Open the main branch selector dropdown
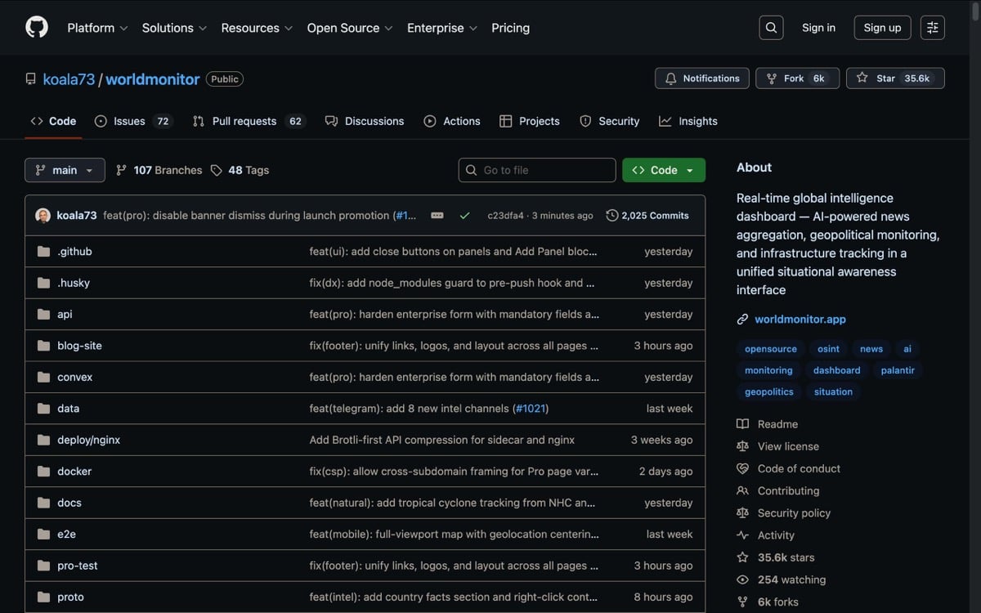981x613 pixels. pyautogui.click(x=65, y=170)
